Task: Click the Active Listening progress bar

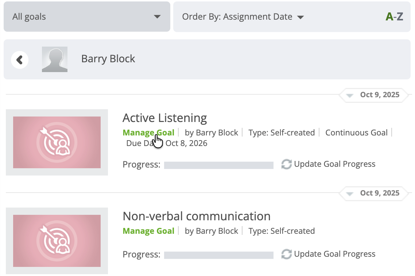Action: (x=219, y=165)
